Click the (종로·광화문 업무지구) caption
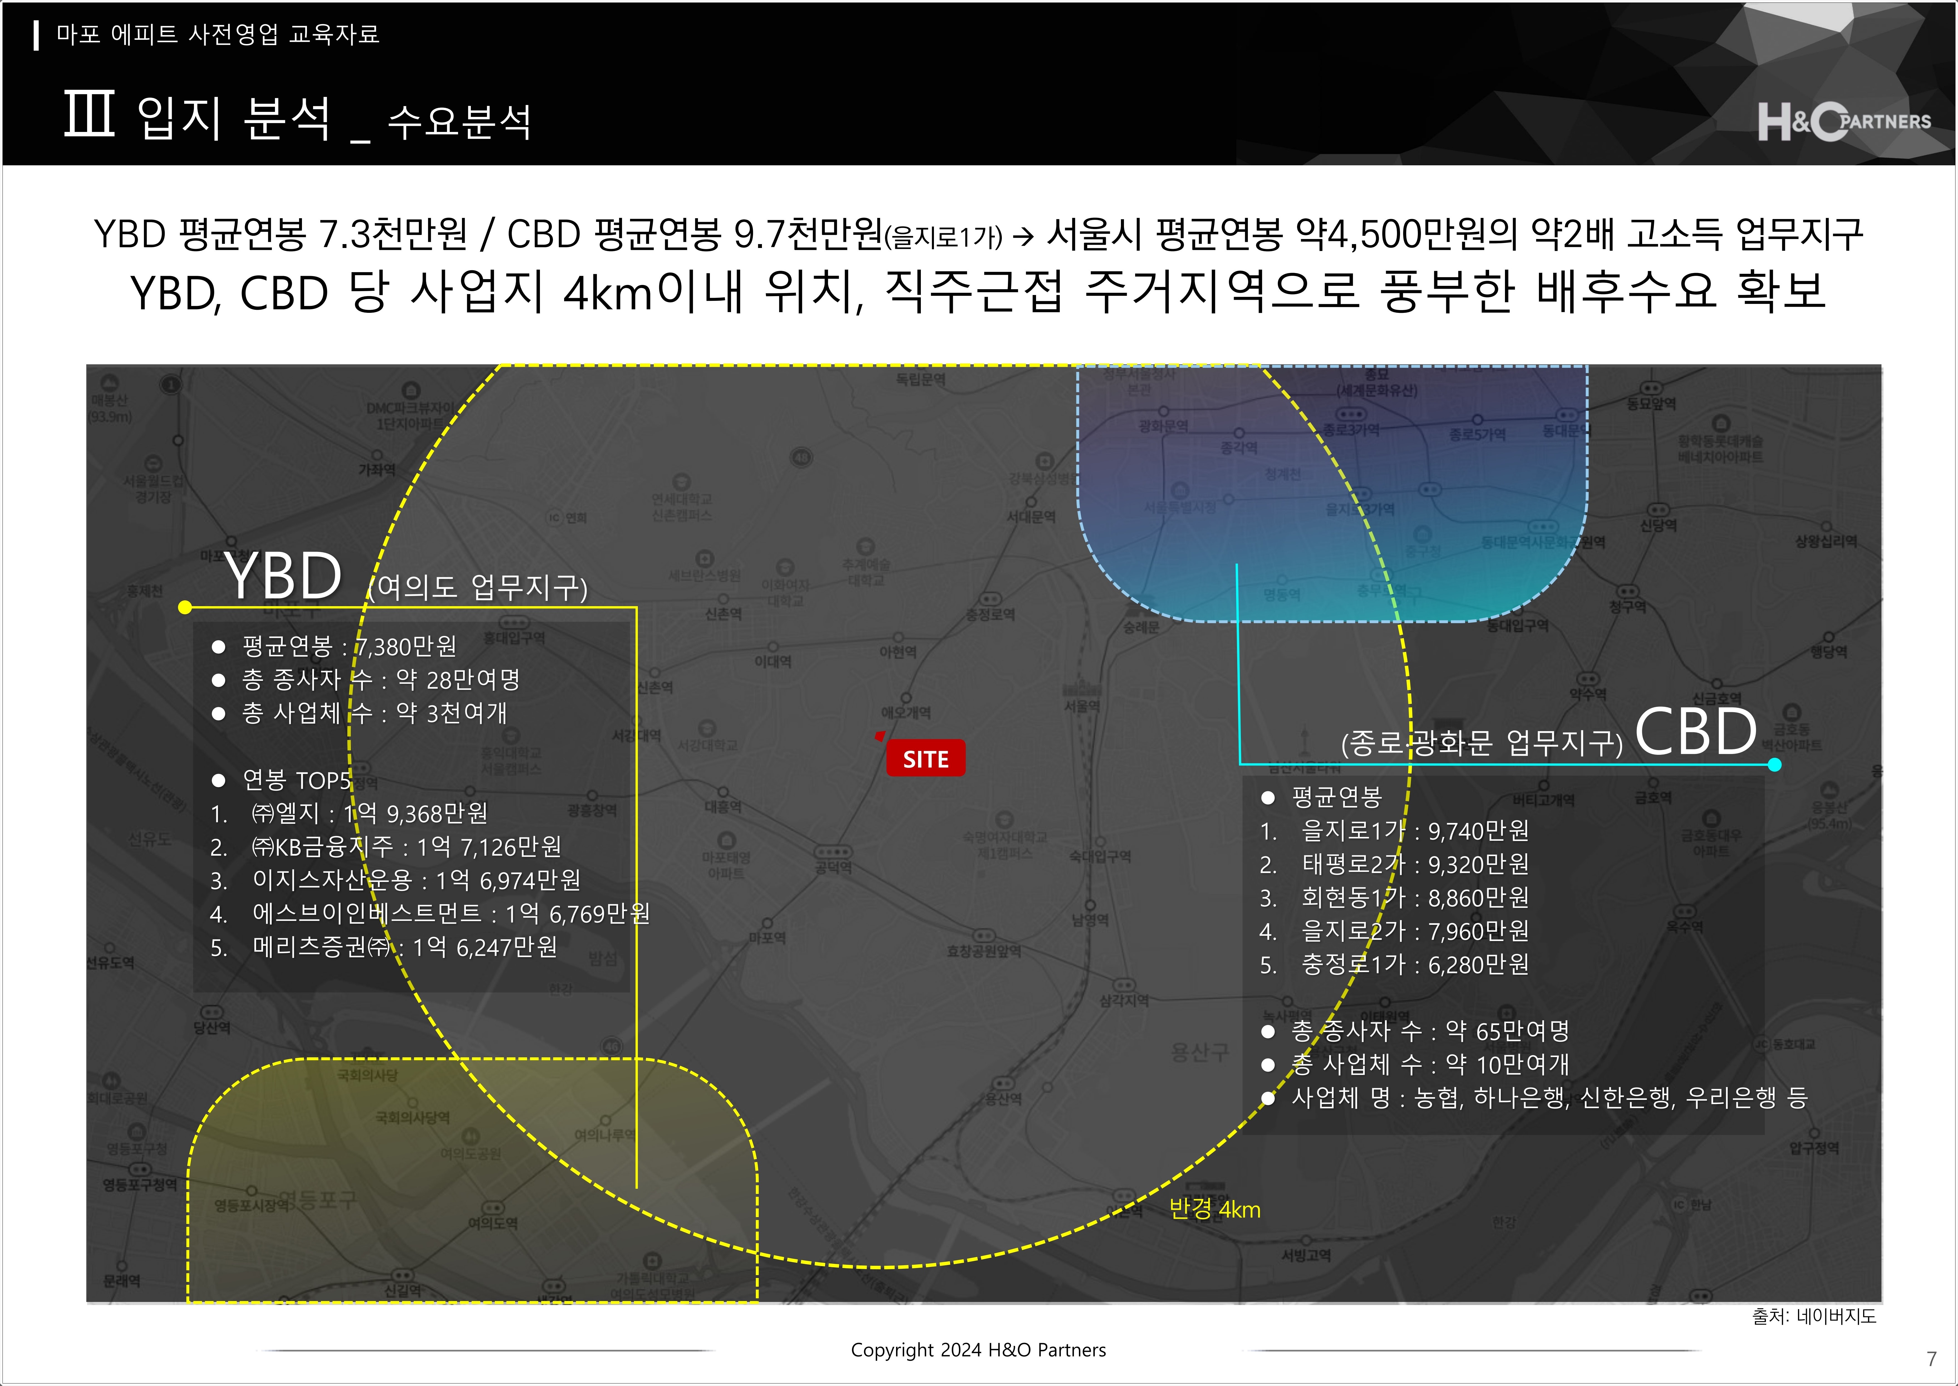Image resolution: width=1958 pixels, height=1386 pixels. (1482, 743)
